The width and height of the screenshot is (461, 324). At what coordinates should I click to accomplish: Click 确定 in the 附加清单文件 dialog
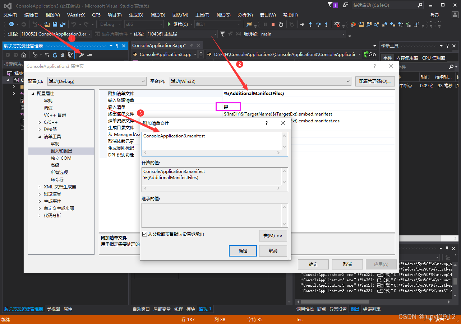pyautogui.click(x=243, y=251)
